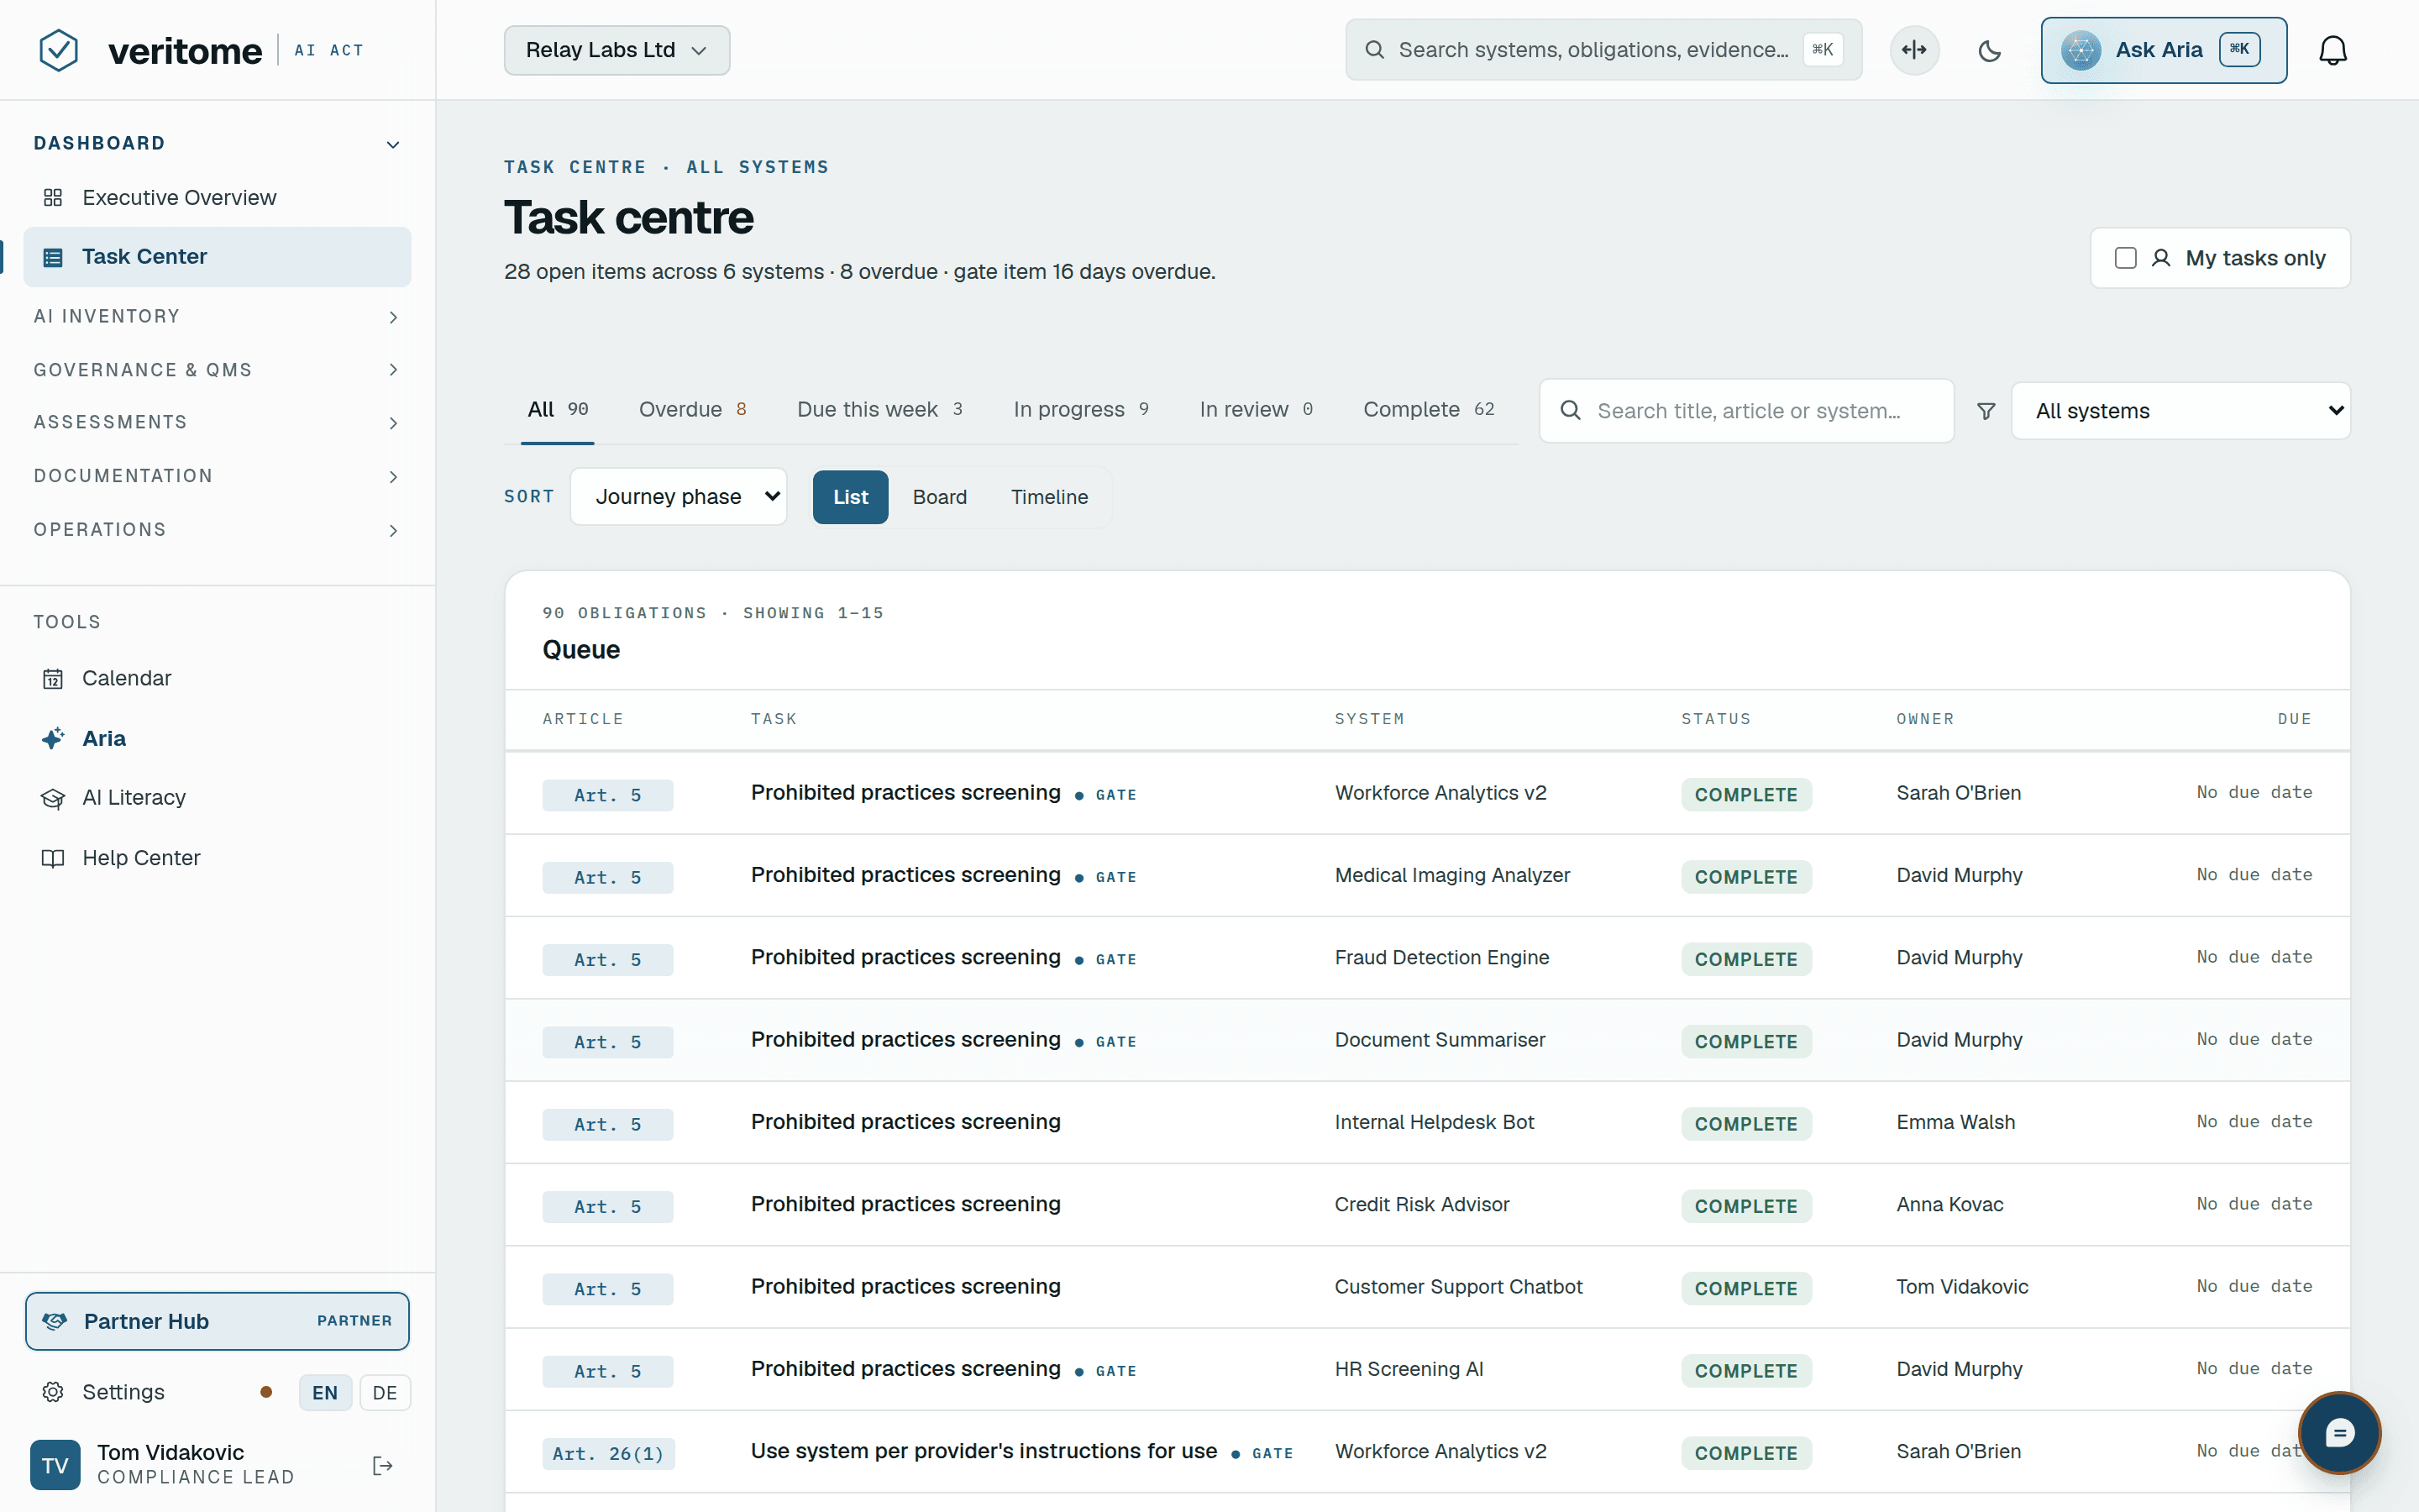2419x1512 pixels.
Task: Click the person icon beside My tasks only
Action: 2160,258
